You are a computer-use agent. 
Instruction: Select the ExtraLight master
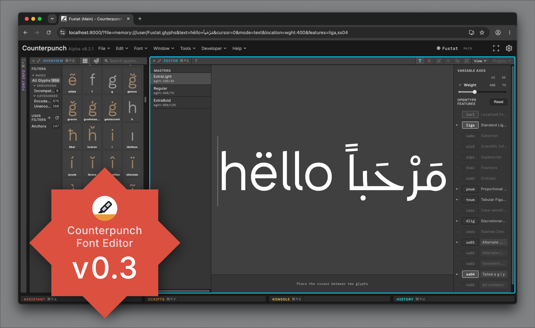181,79
